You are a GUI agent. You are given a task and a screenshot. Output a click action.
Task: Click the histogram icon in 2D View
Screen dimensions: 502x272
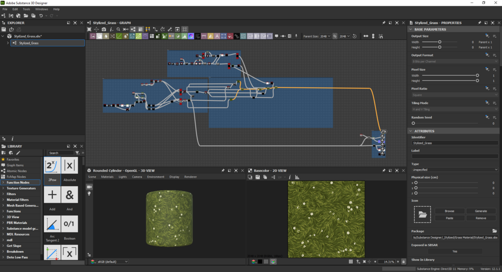pos(297,177)
